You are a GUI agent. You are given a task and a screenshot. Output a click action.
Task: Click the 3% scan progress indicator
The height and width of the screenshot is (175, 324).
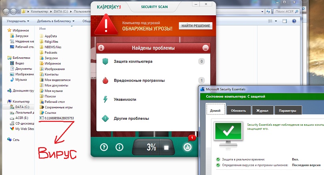click(151, 147)
